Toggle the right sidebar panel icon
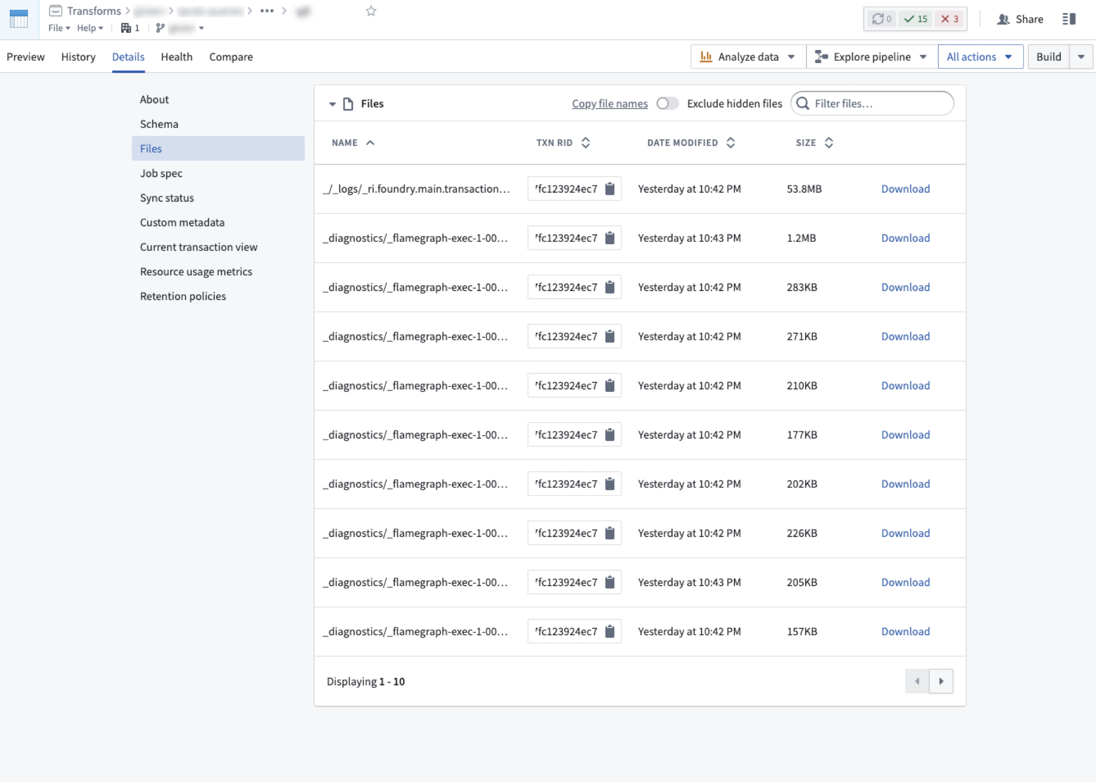The image size is (1096, 782). click(1068, 19)
